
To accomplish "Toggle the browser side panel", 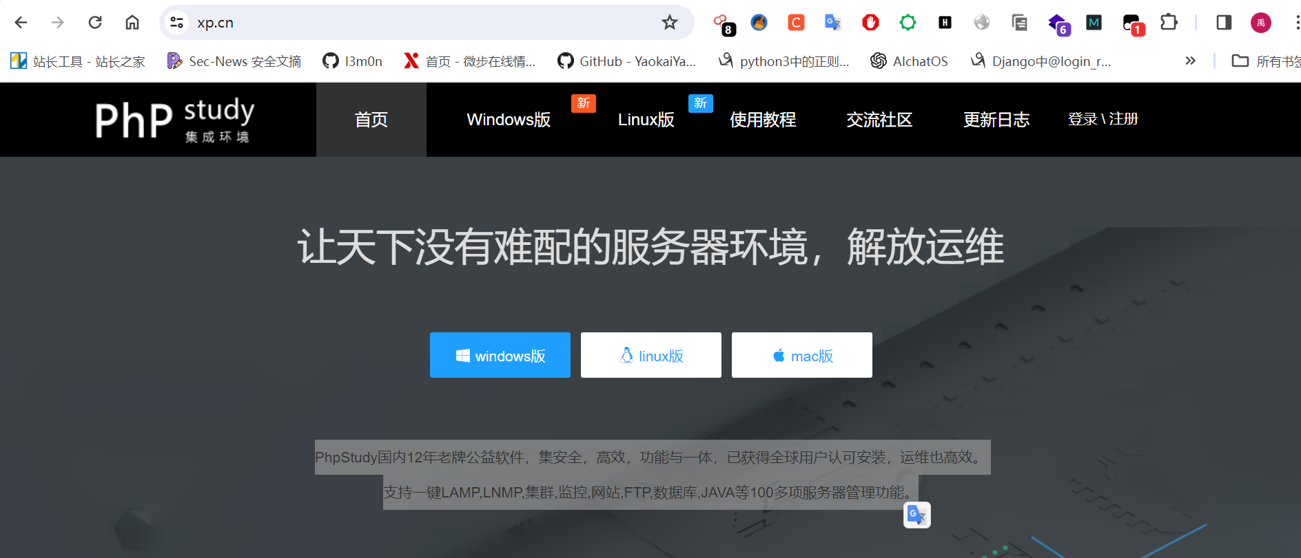I will pos(1224,23).
